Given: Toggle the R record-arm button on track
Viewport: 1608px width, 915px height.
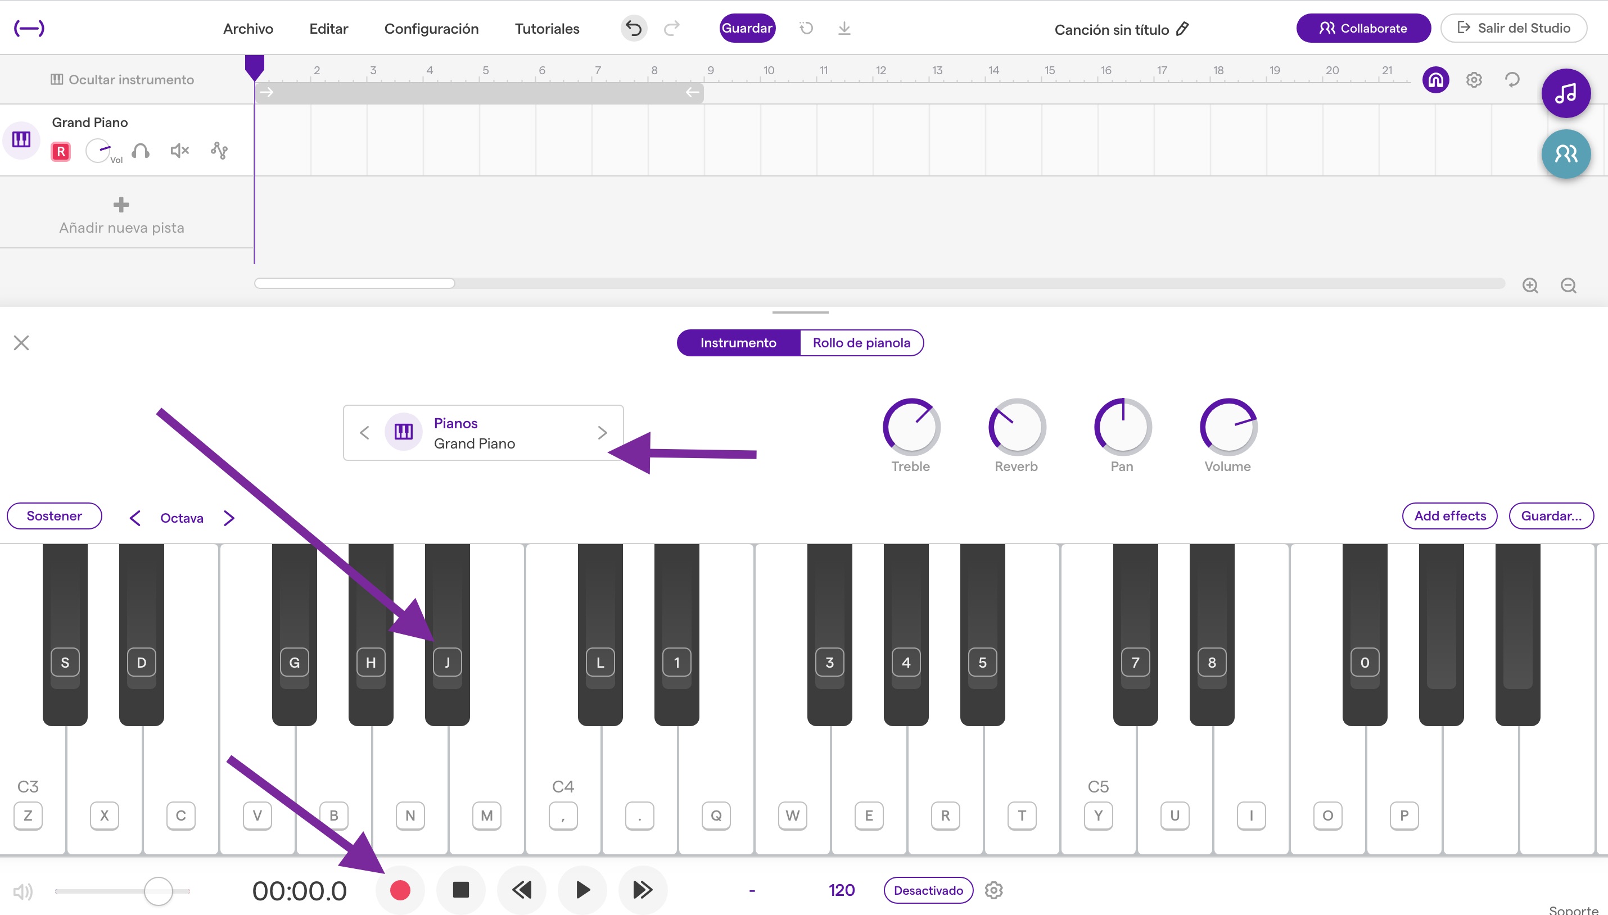Looking at the screenshot, I should coord(60,151).
